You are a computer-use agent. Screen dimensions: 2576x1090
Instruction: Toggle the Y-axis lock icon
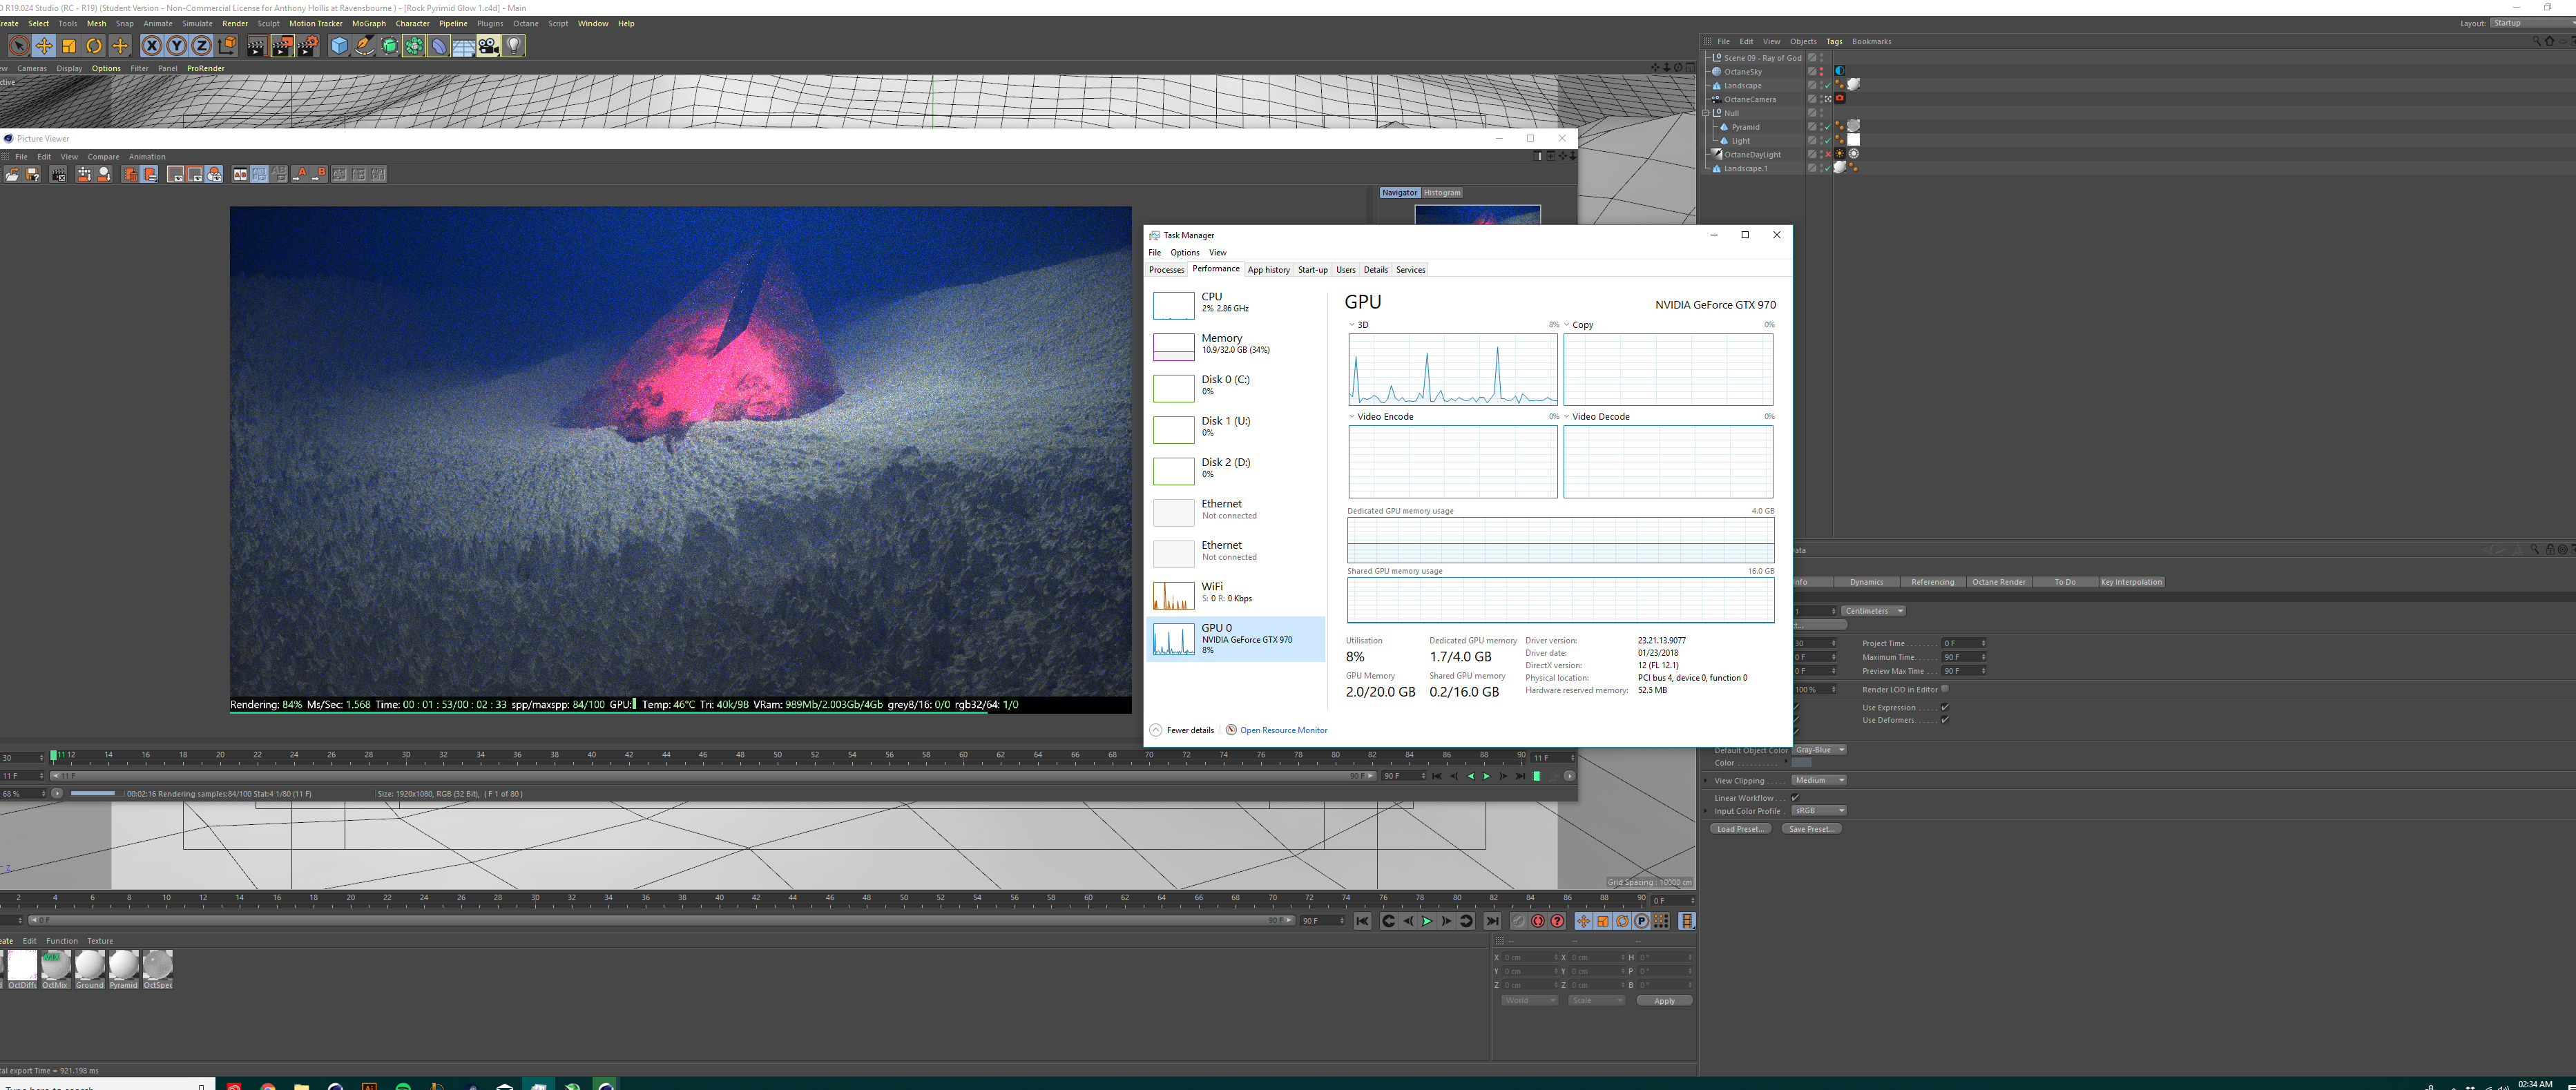point(176,46)
